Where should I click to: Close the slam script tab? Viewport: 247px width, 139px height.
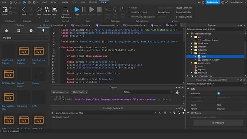[176, 25]
